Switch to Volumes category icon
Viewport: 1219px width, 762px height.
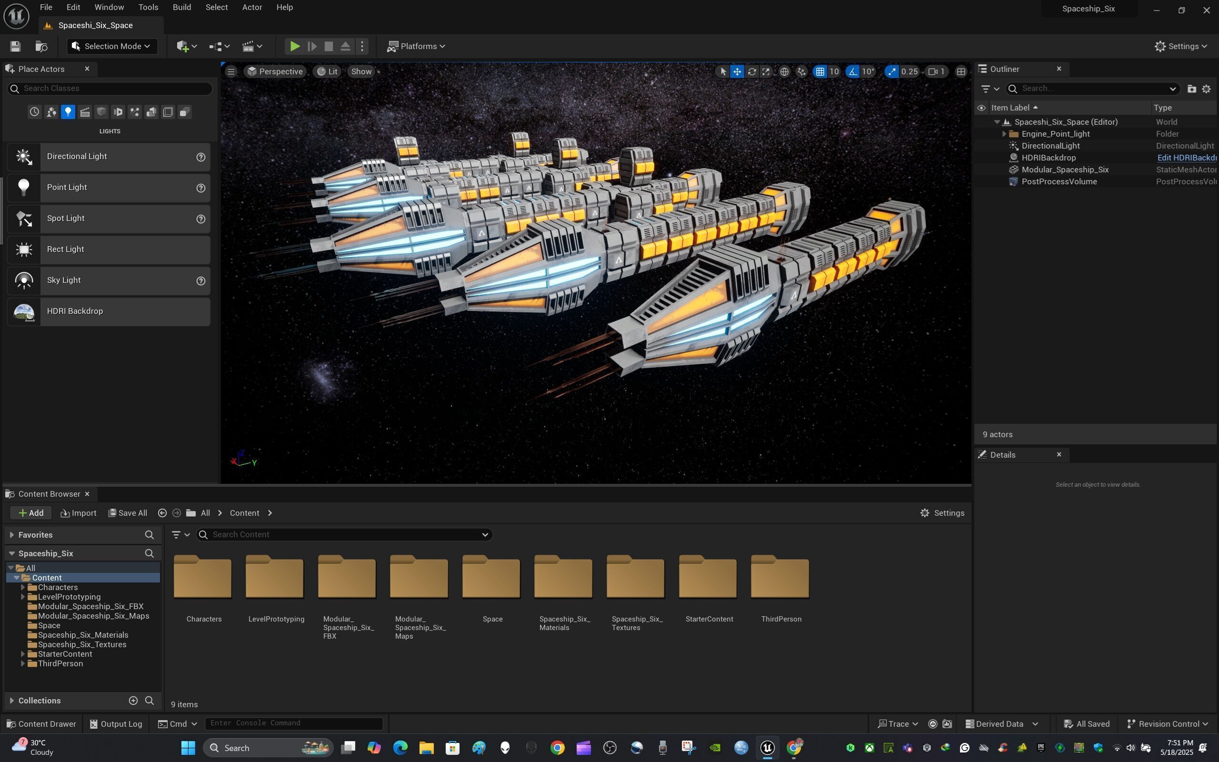pyautogui.click(x=168, y=112)
